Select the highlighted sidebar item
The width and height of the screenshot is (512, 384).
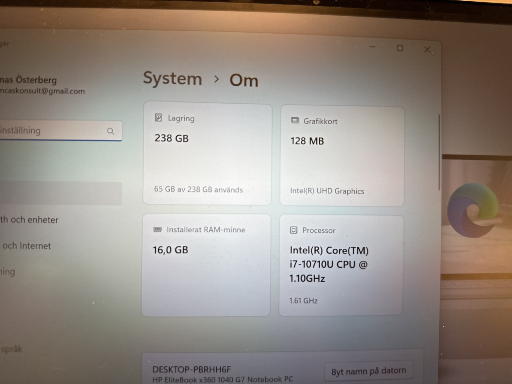tap(61, 193)
